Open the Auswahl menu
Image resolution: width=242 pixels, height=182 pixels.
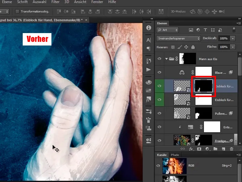click(x=40, y=2)
